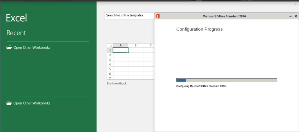The height and width of the screenshot is (132, 299).
Task: Click cell A1 in the blank workbook preview
Action: 121,50
